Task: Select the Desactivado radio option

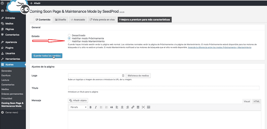Action: 69,35
